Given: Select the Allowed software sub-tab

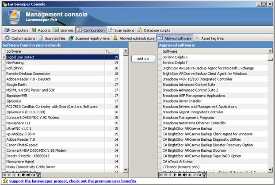Looking at the screenshot, I should click(x=175, y=38).
